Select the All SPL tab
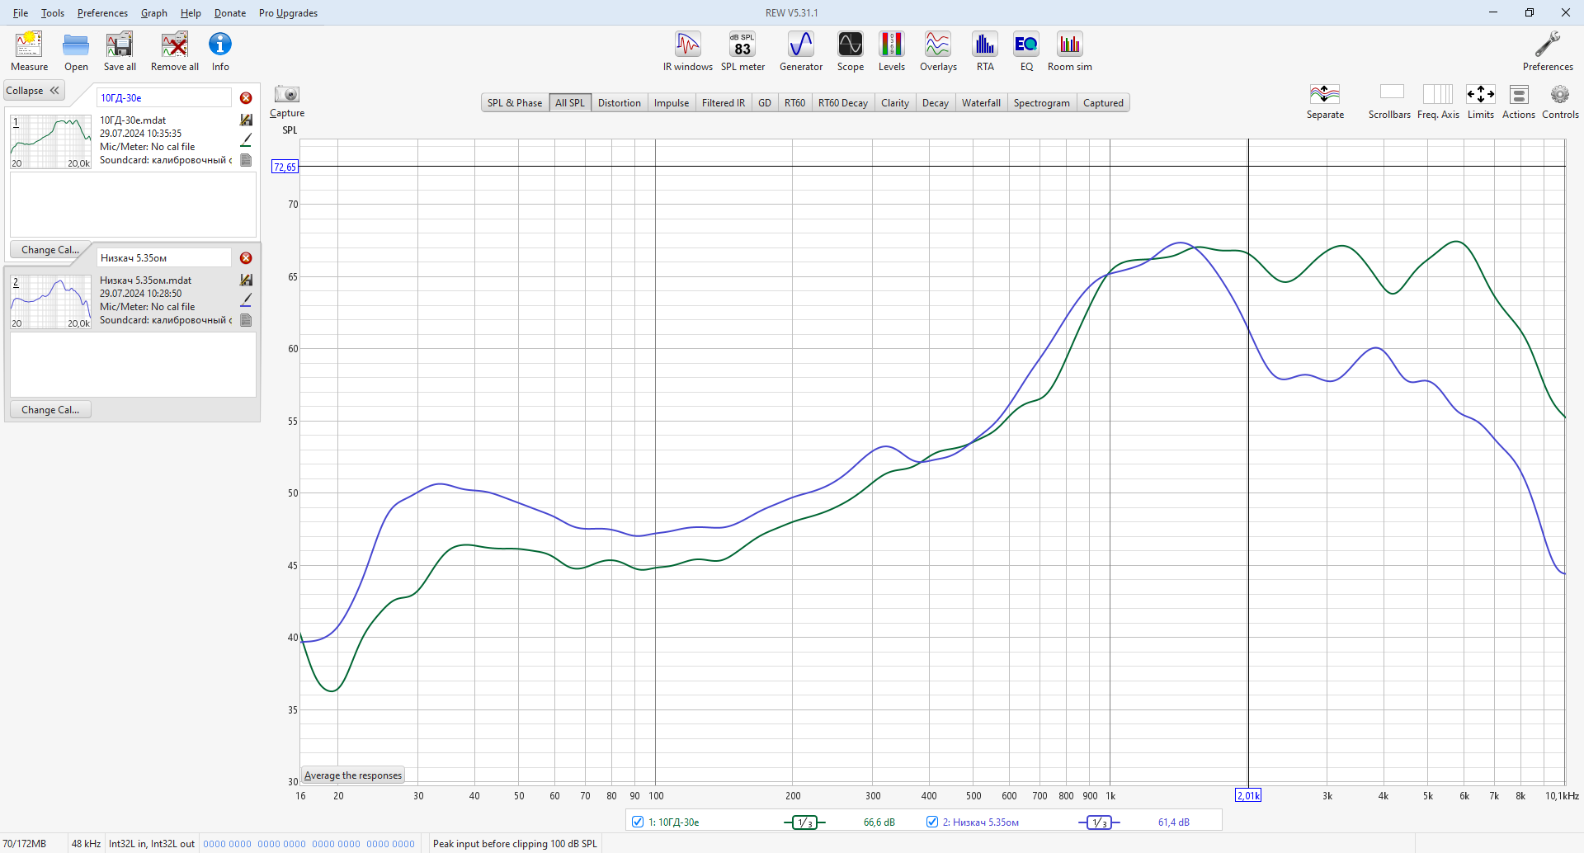The width and height of the screenshot is (1584, 853). [570, 103]
